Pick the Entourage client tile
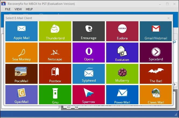 click(89, 31)
